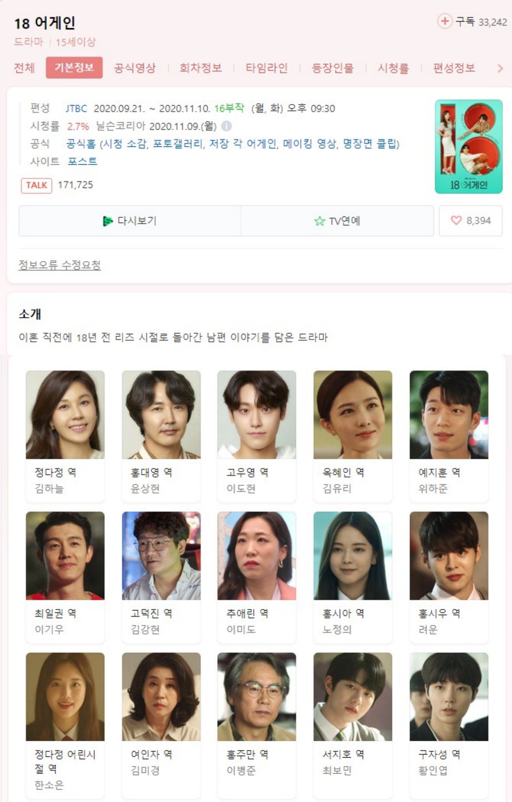
Task: Open the TALK badge
Action: pos(36,185)
